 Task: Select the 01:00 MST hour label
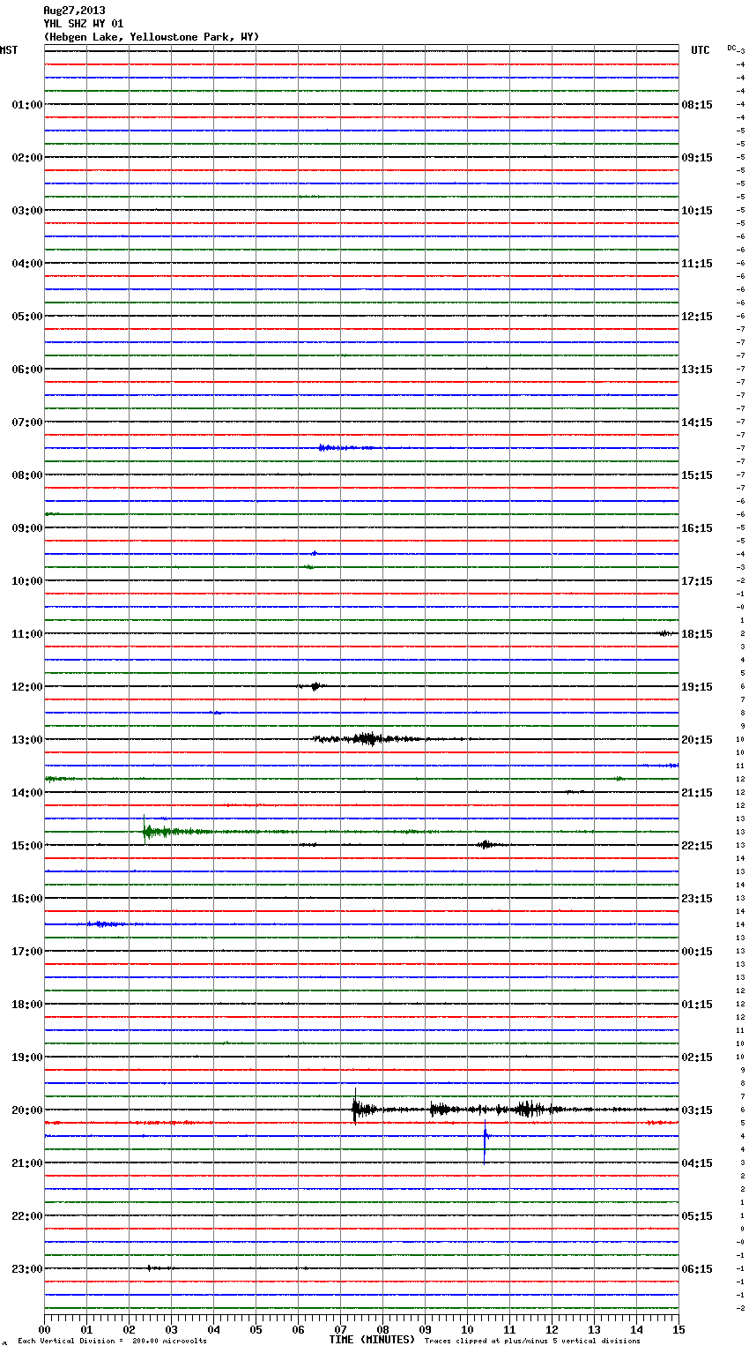(x=26, y=104)
